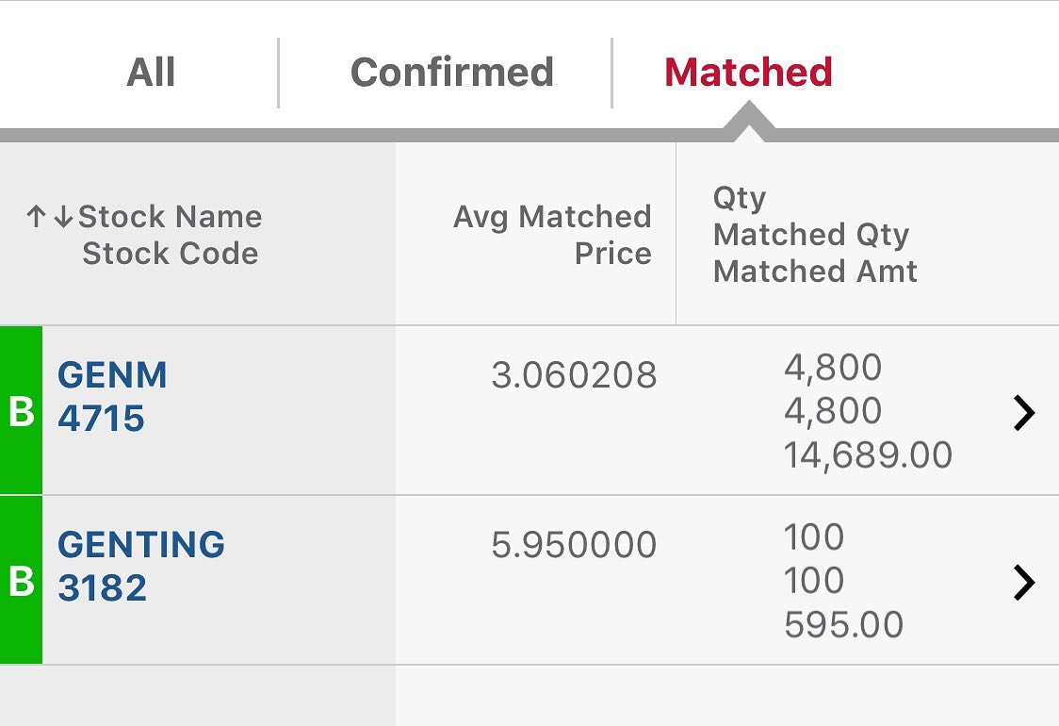The width and height of the screenshot is (1059, 726).
Task: Select the GENM stock name link
Action: coord(112,375)
